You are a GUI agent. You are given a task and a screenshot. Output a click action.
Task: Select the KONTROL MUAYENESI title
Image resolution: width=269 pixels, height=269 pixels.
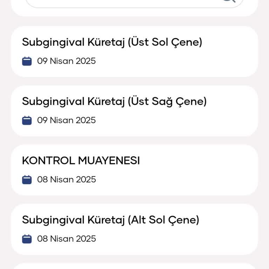click(81, 161)
